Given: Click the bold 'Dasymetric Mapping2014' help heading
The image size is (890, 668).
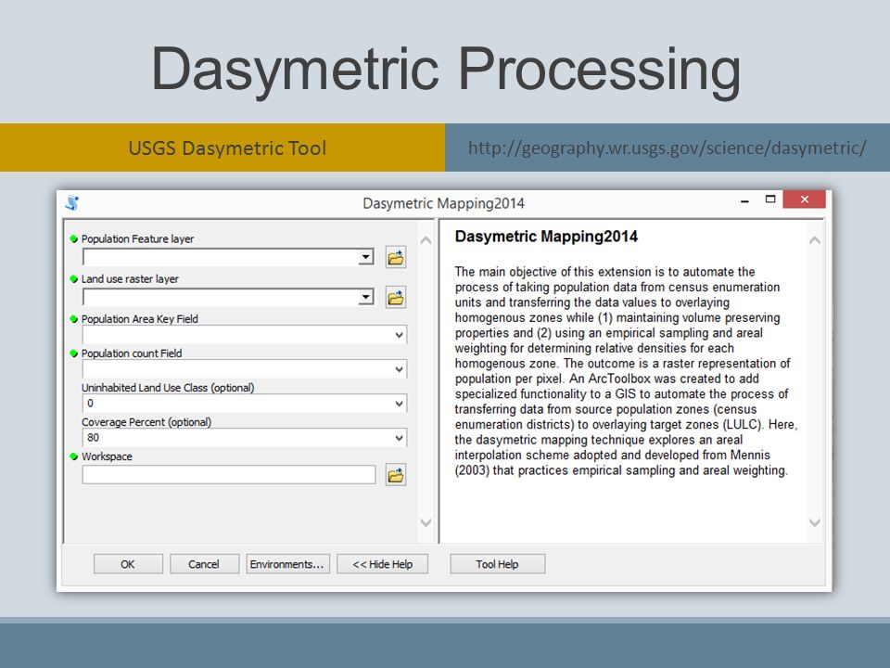Looking at the screenshot, I should [x=547, y=237].
